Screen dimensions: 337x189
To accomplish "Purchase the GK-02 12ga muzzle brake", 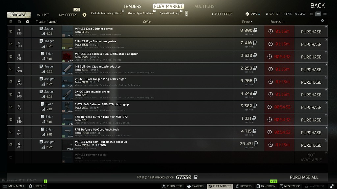I will [311, 95].
